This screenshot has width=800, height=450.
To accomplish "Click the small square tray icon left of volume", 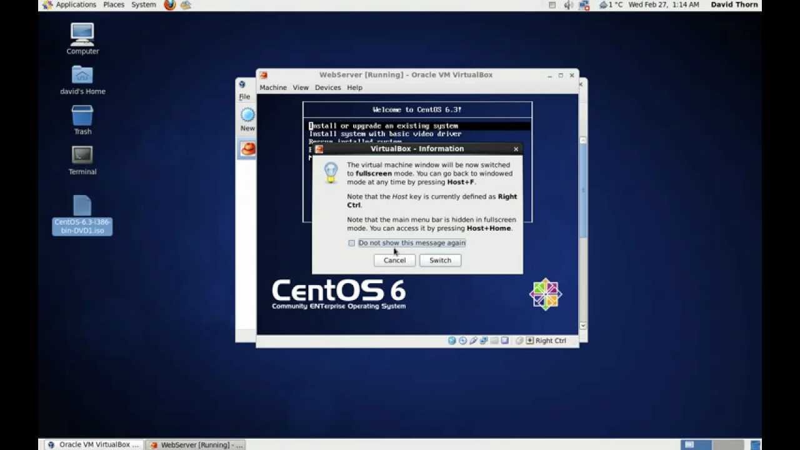I will point(552,5).
